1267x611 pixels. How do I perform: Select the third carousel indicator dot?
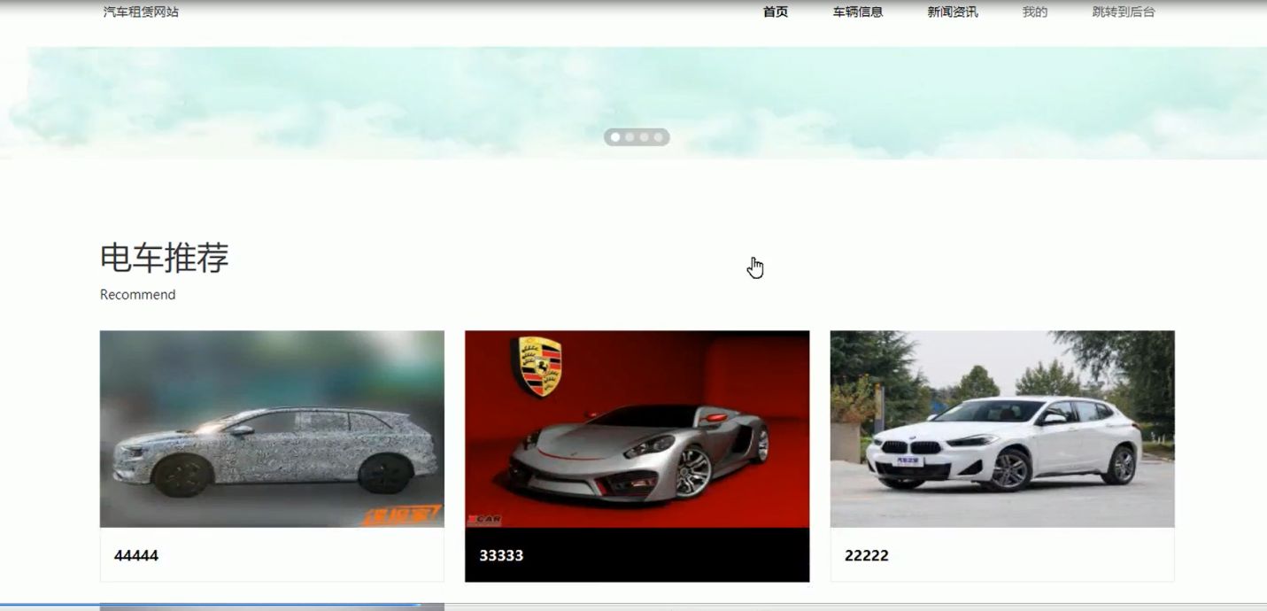click(x=644, y=137)
